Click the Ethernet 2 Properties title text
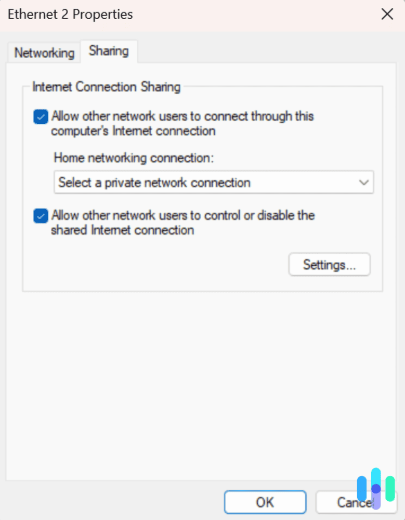The image size is (405, 520). pos(70,14)
